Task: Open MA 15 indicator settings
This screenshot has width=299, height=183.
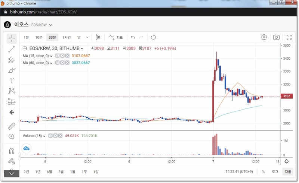Action: click(62, 56)
